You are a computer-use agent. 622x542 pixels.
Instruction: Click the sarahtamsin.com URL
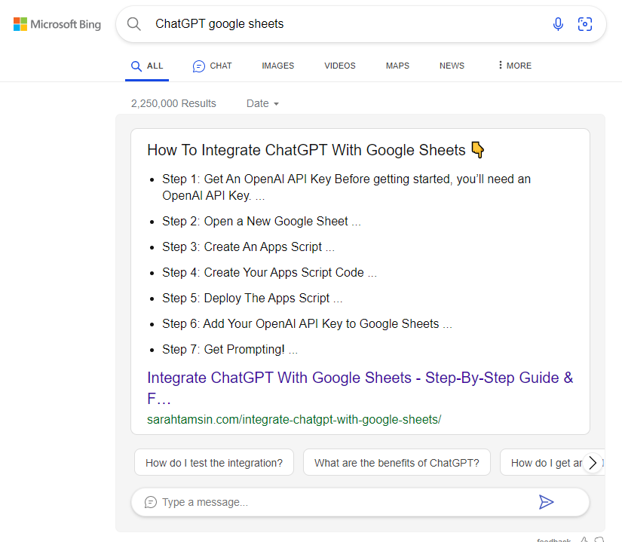(294, 419)
